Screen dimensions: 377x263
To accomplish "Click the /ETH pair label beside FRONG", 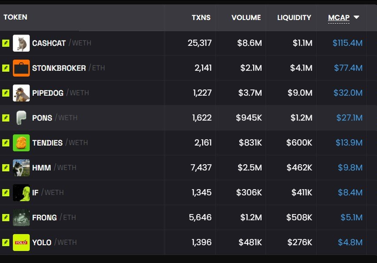I will tap(68, 217).
